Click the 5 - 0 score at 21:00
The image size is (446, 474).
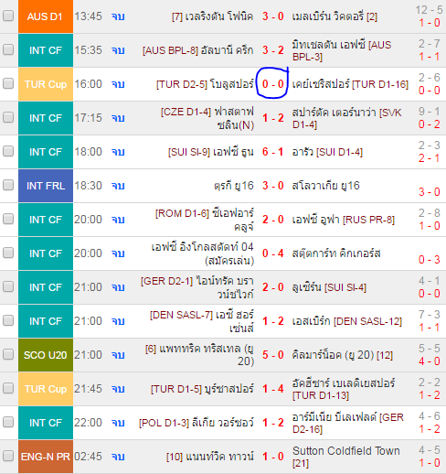tap(273, 355)
